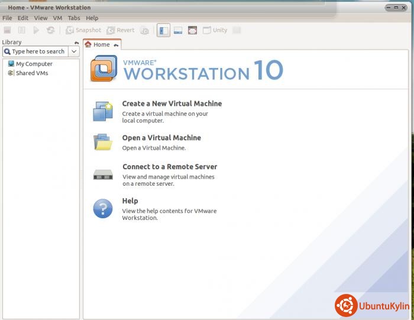The image size is (414, 320).
Task: Select My Computer in the library tree
Action: [x=34, y=64]
